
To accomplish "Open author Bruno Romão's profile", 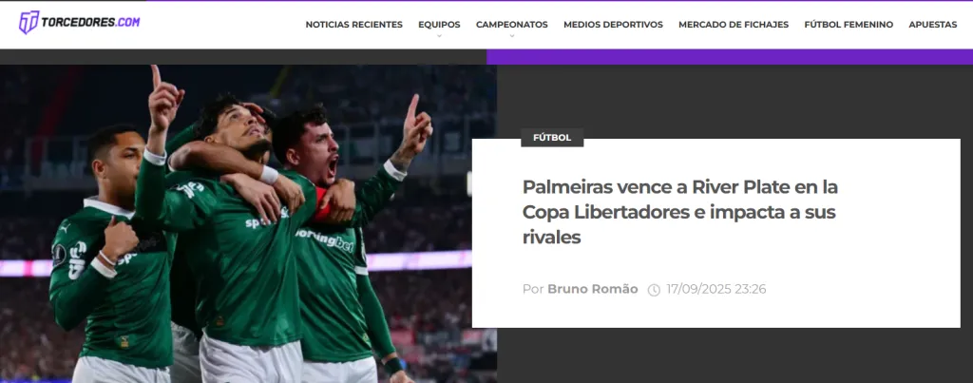I will point(593,289).
